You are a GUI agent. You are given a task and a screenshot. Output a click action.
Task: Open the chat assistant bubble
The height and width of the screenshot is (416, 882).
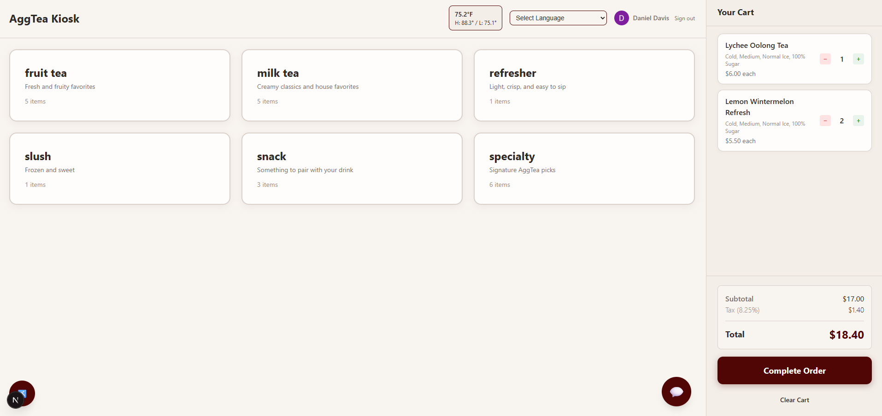pyautogui.click(x=676, y=392)
